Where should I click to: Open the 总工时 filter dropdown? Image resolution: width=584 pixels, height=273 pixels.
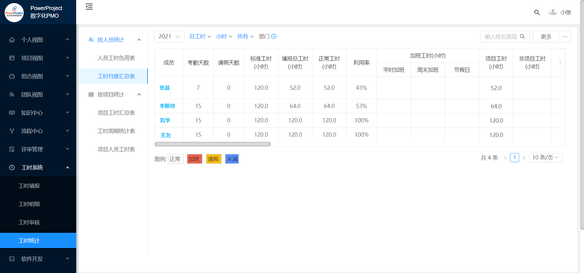[x=200, y=37]
